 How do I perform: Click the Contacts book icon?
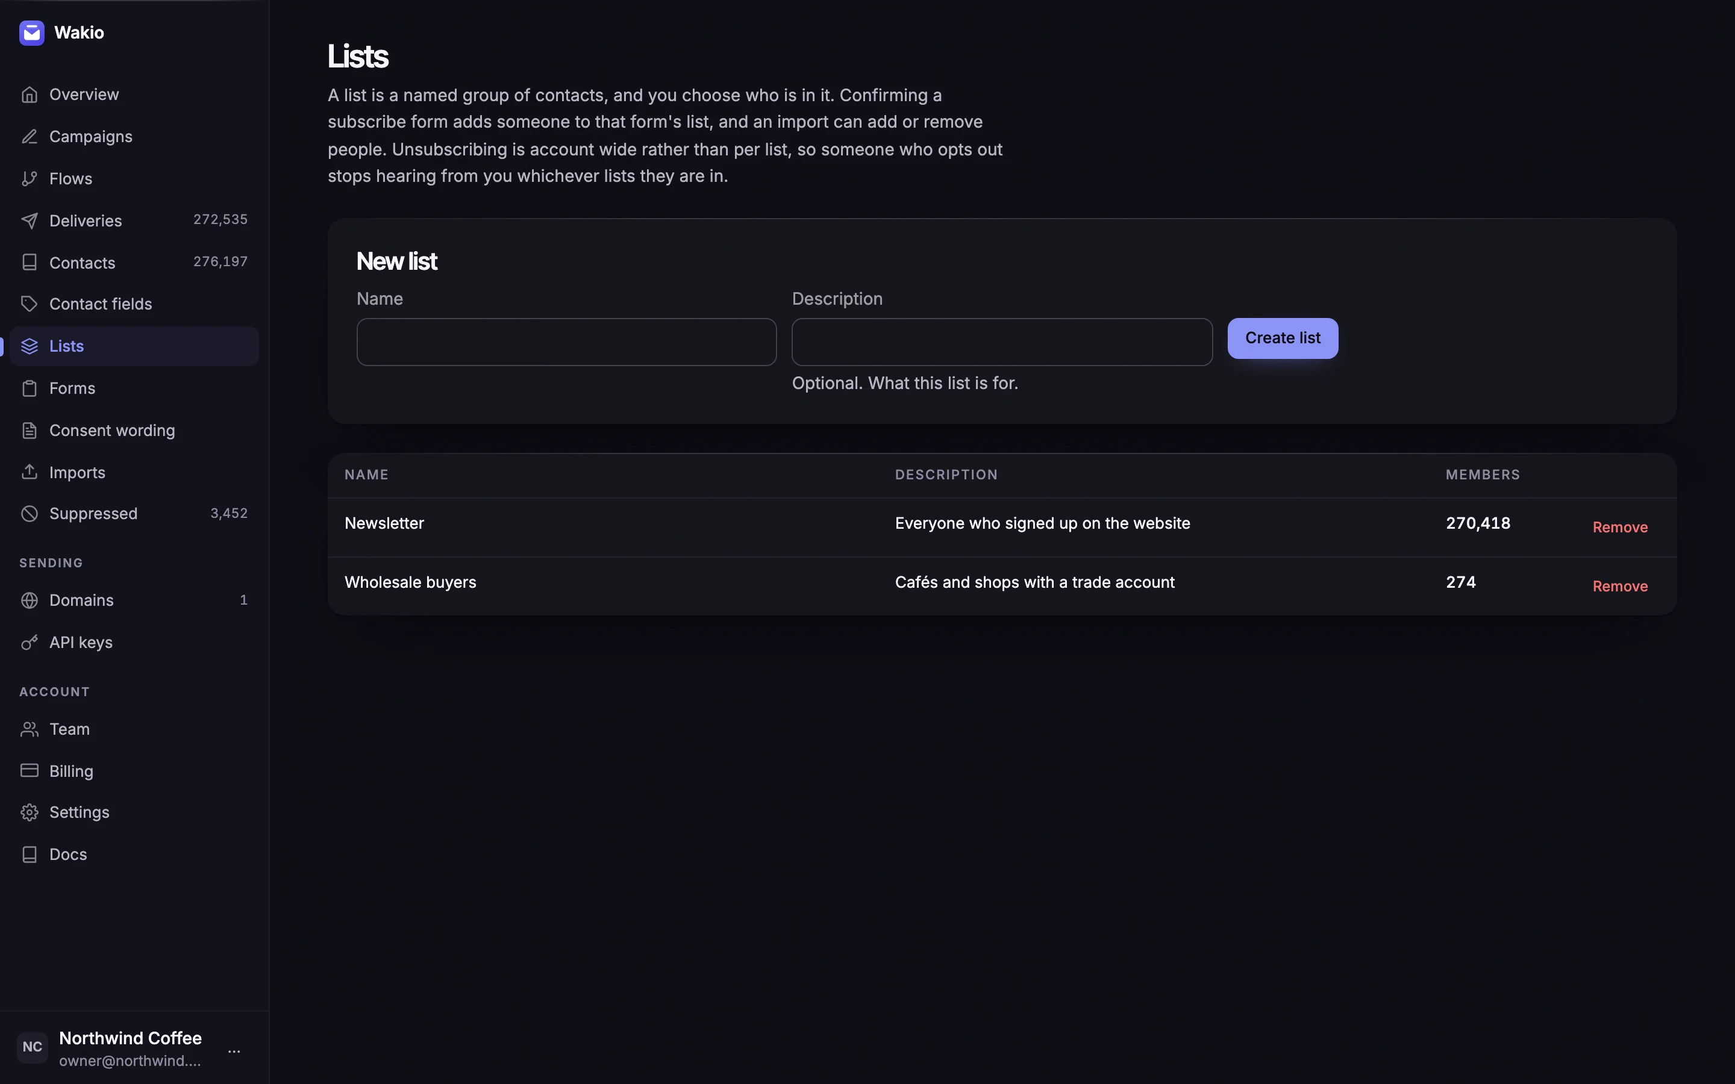pyautogui.click(x=30, y=263)
